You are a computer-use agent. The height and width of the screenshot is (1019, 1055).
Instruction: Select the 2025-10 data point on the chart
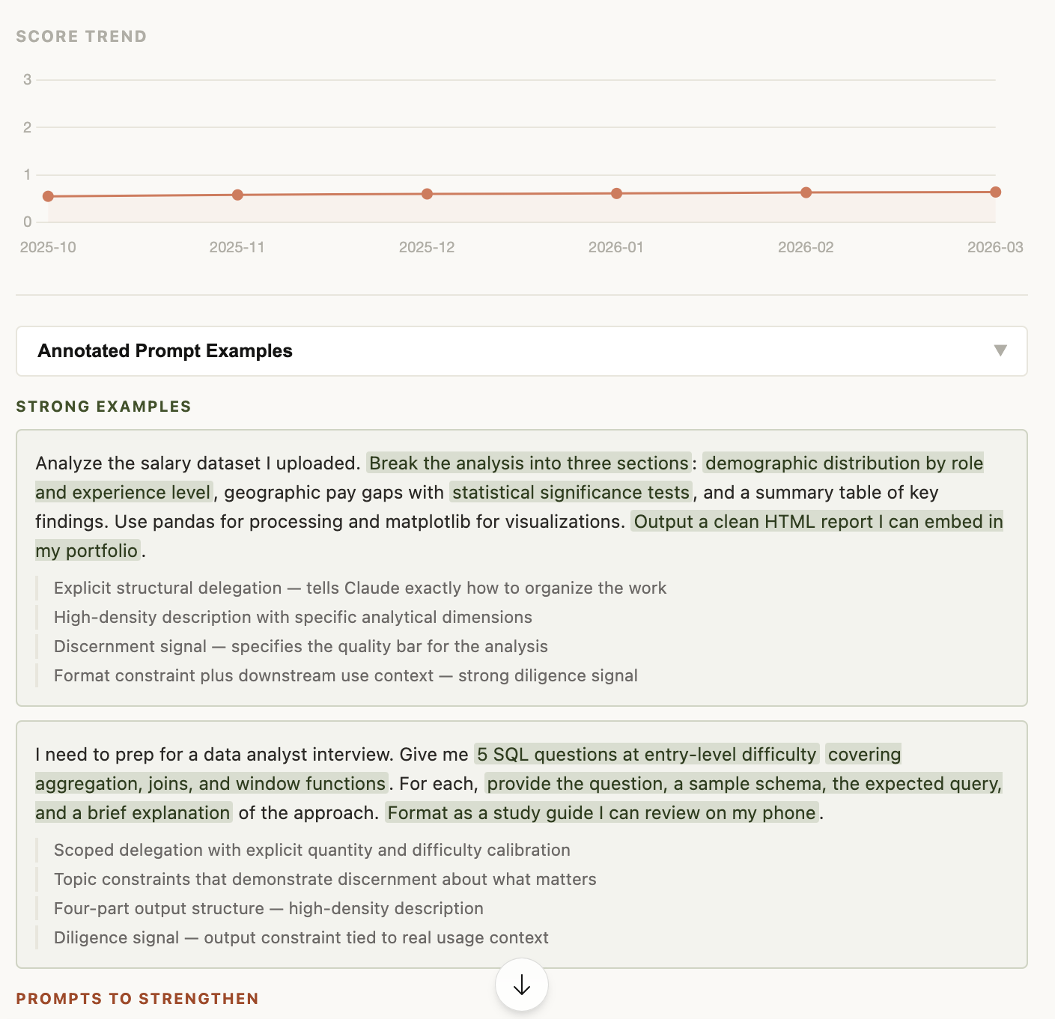click(x=48, y=196)
